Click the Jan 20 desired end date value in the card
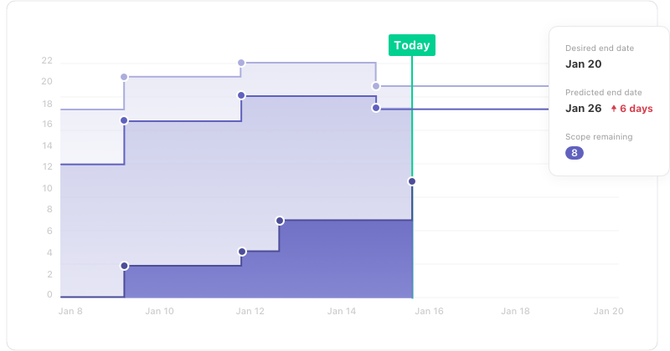This screenshot has width=670, height=351. pyautogui.click(x=584, y=64)
